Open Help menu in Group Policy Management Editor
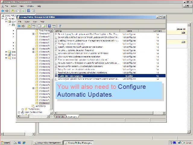 tap(42, 21)
